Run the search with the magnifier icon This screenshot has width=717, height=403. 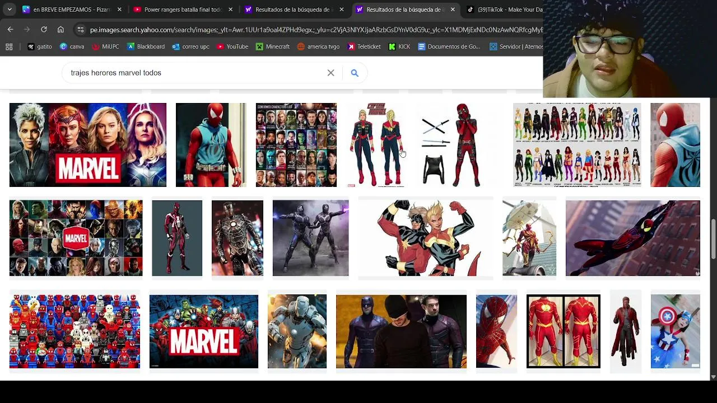pos(355,73)
